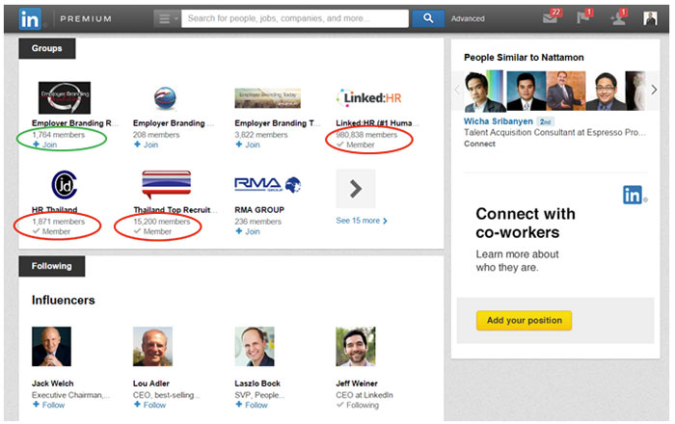Click the third similar person photo
Image resolution: width=675 pixels, height=424 pixels.
(x=566, y=92)
